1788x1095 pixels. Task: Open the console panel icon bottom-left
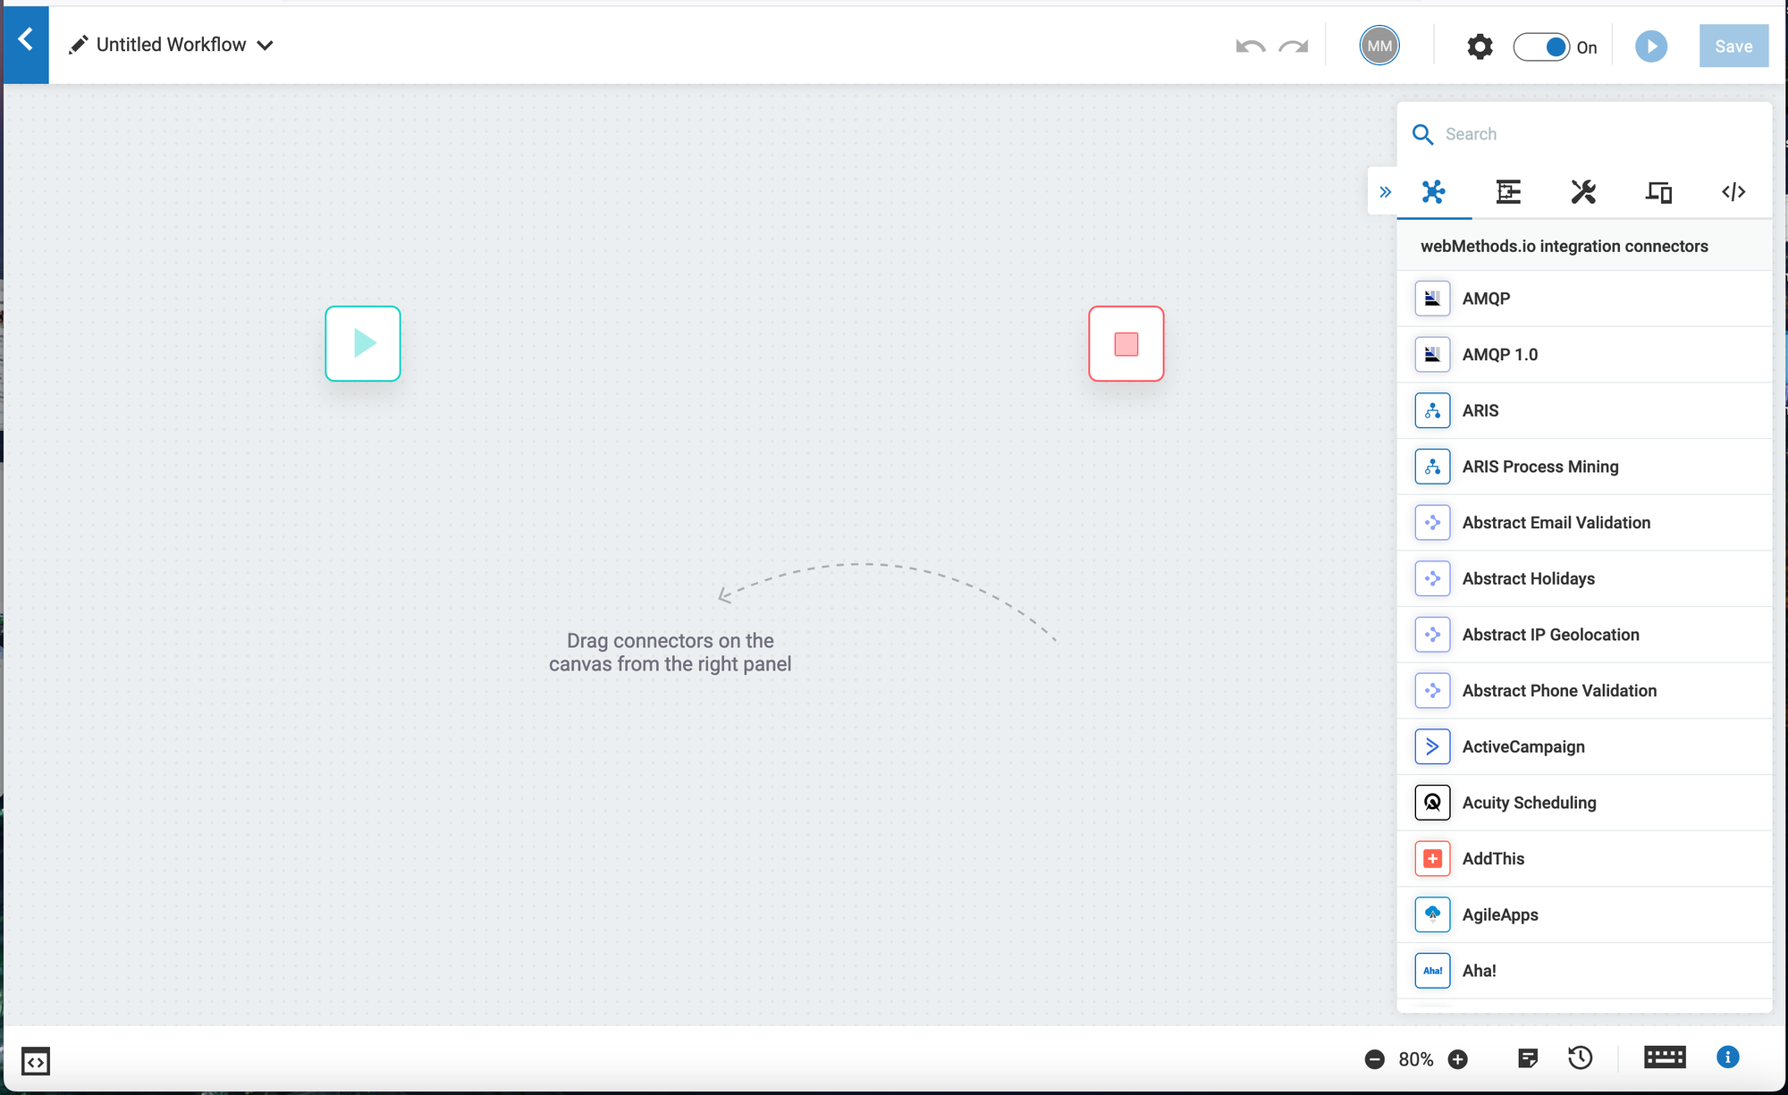click(36, 1061)
